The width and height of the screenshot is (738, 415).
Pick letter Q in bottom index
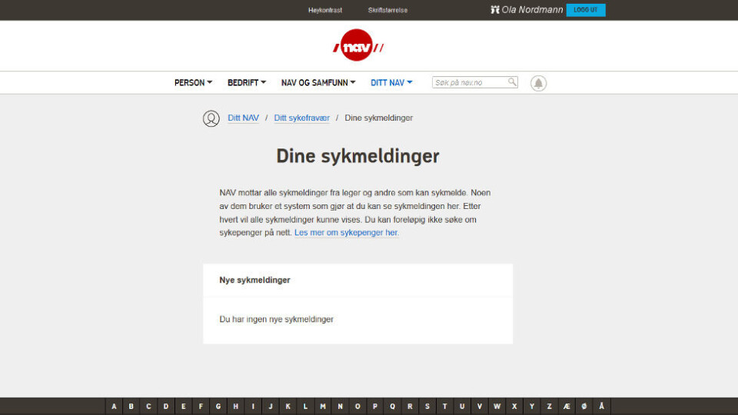(393, 406)
